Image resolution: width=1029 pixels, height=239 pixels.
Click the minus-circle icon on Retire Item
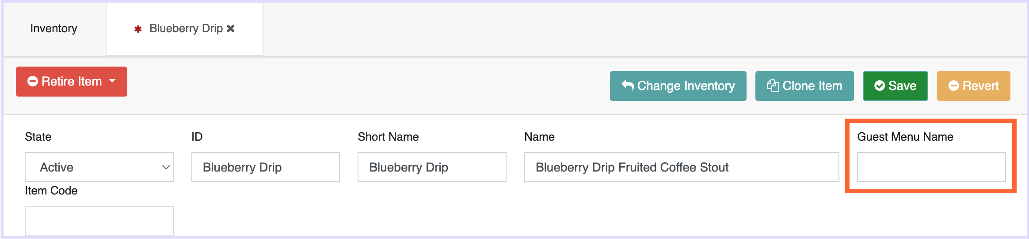(33, 82)
